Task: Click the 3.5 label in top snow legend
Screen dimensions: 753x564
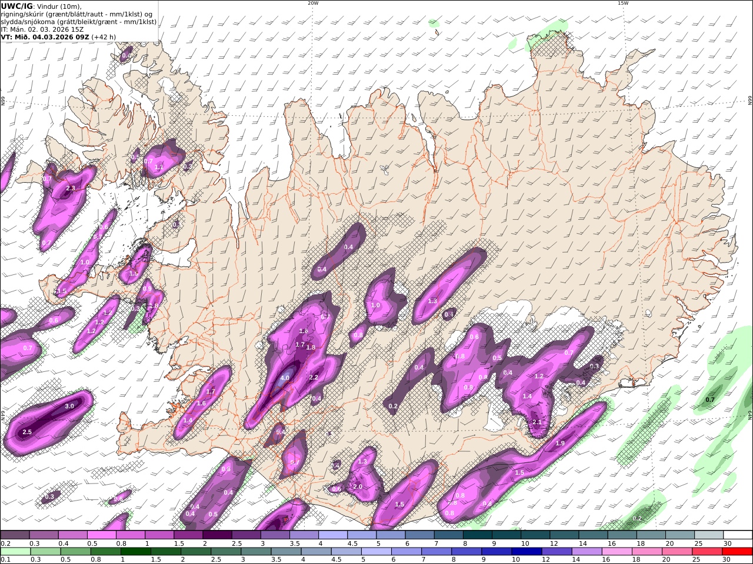Action: click(x=295, y=543)
